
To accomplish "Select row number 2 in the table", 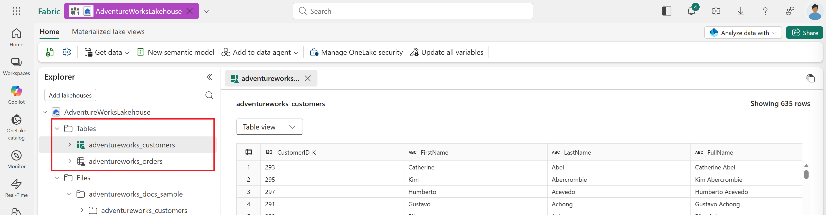I will (x=249, y=179).
